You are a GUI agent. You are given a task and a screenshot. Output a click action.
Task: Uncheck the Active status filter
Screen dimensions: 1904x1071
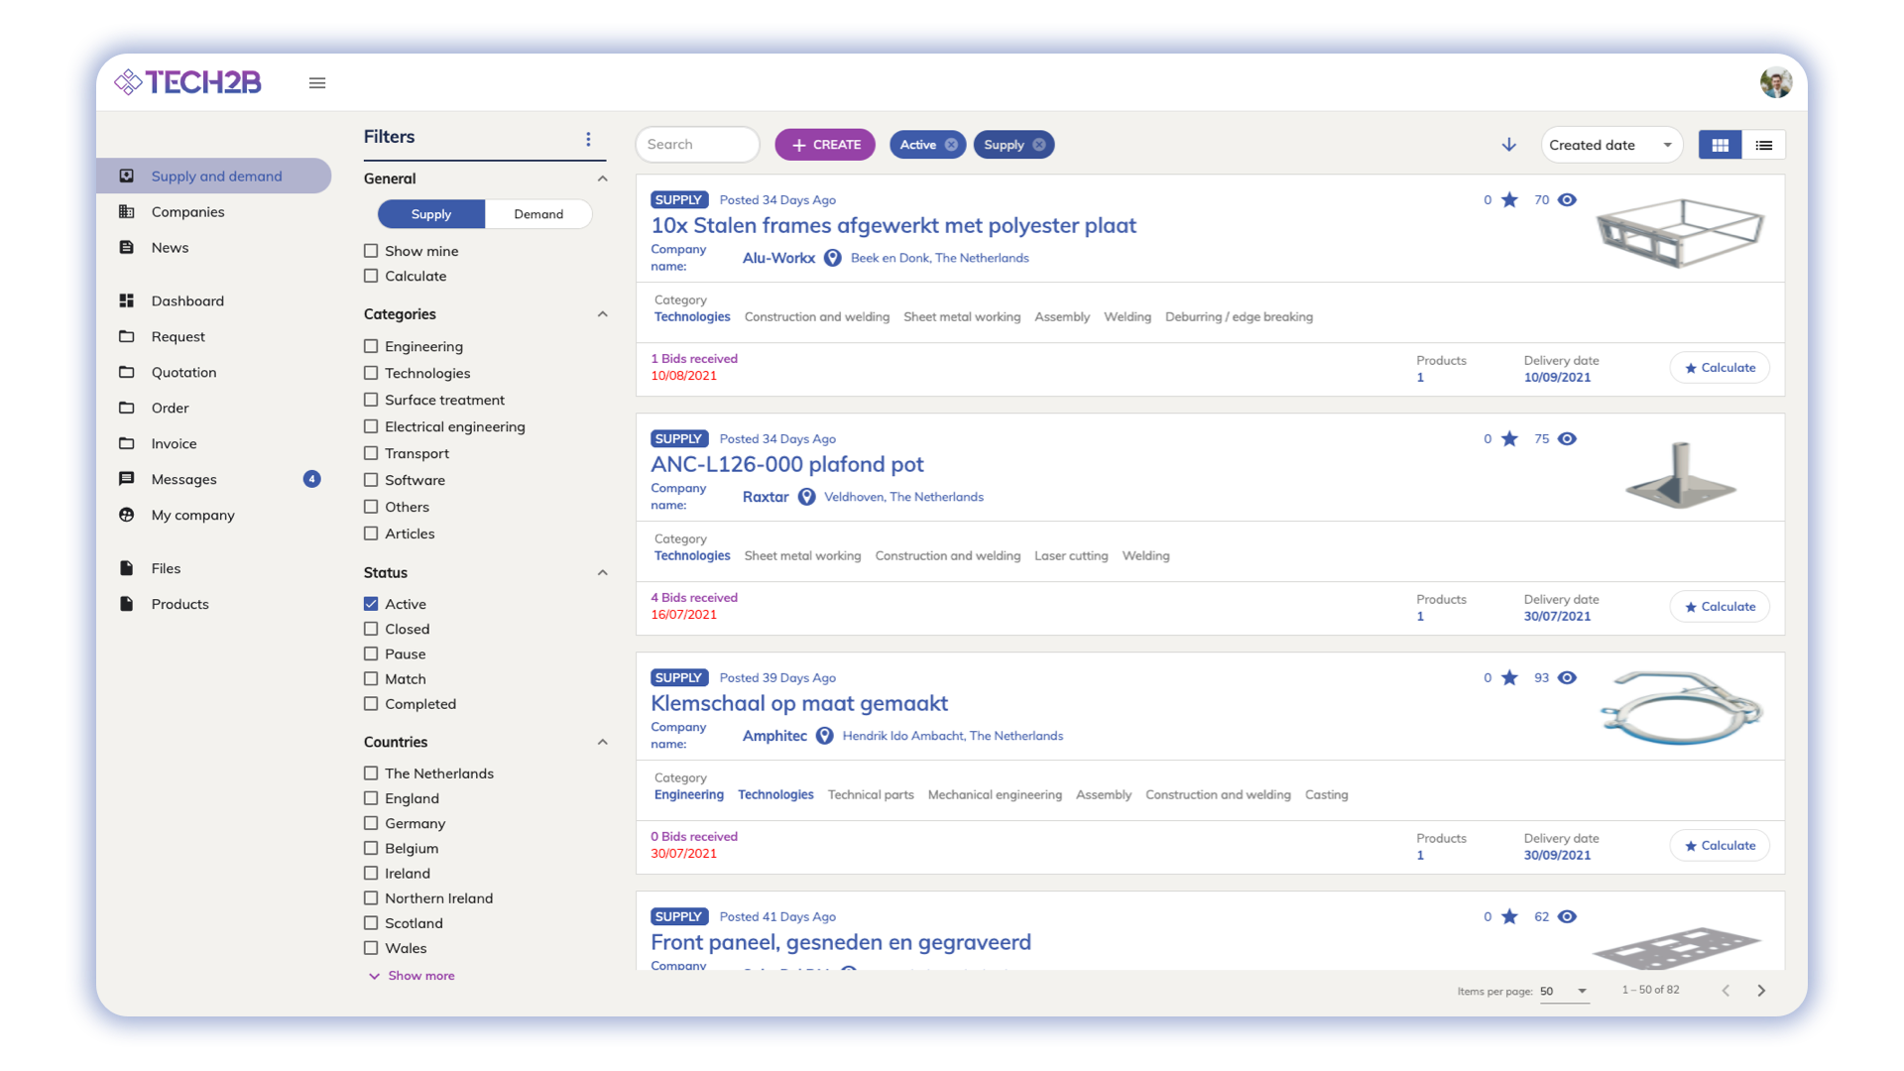371,604
